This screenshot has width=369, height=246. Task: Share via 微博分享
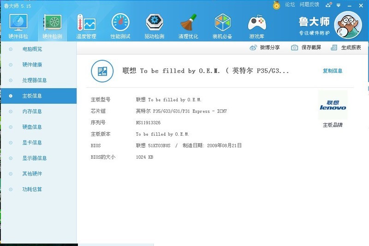pyautogui.click(x=265, y=48)
